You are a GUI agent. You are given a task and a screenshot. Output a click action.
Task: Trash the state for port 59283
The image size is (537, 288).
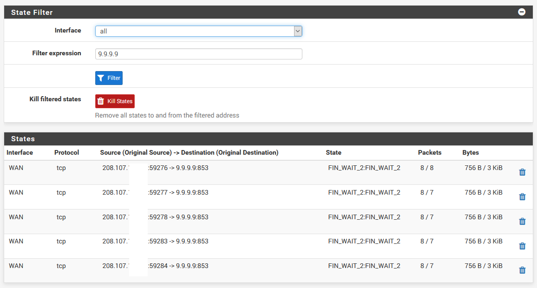pyautogui.click(x=522, y=246)
